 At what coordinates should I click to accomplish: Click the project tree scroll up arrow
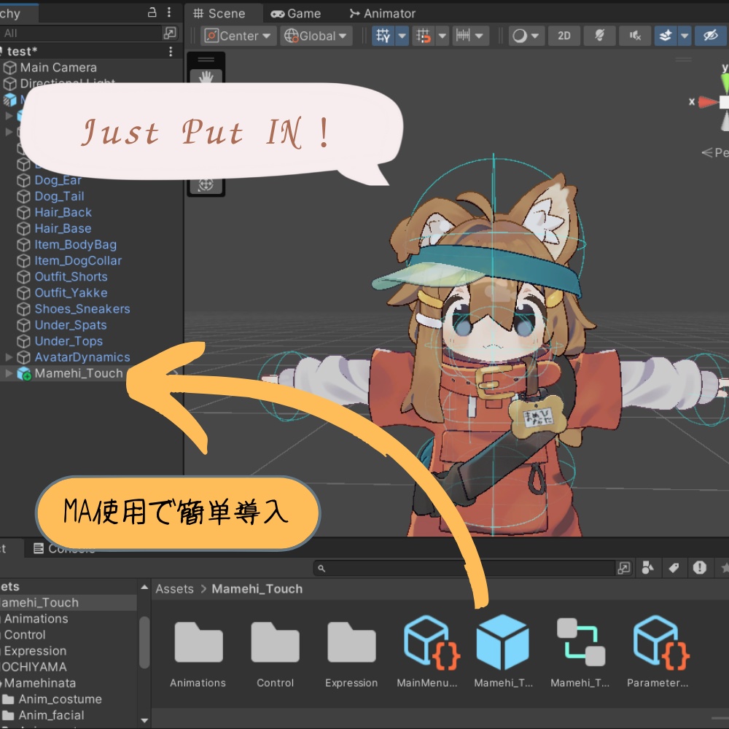click(144, 587)
